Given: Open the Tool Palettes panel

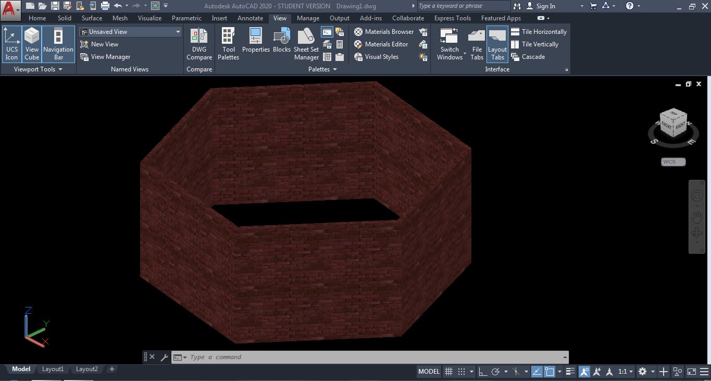Looking at the screenshot, I should point(228,44).
